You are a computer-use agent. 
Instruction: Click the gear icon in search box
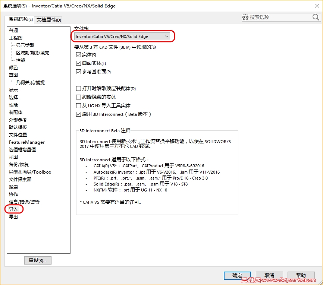[245, 17]
